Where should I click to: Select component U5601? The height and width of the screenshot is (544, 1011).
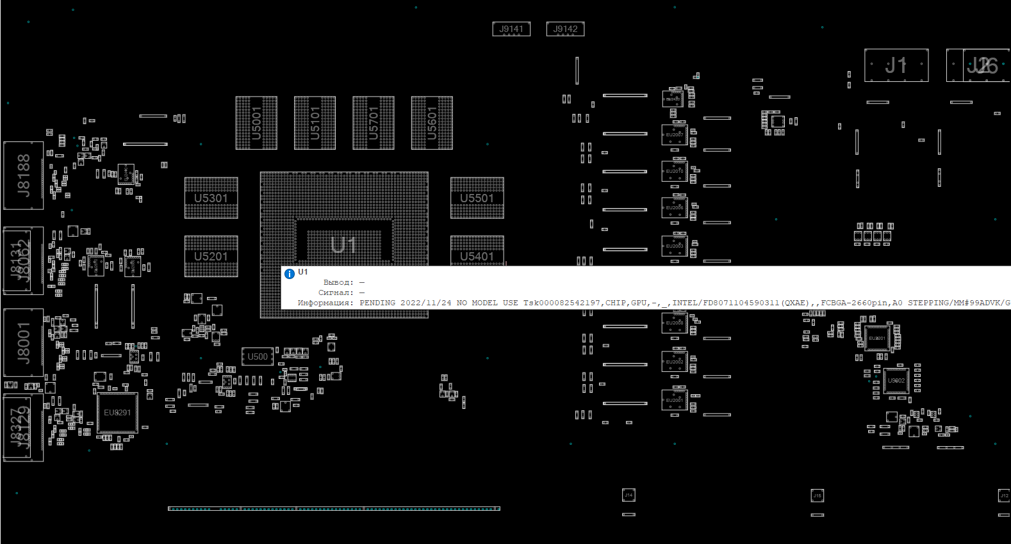pyautogui.click(x=432, y=123)
